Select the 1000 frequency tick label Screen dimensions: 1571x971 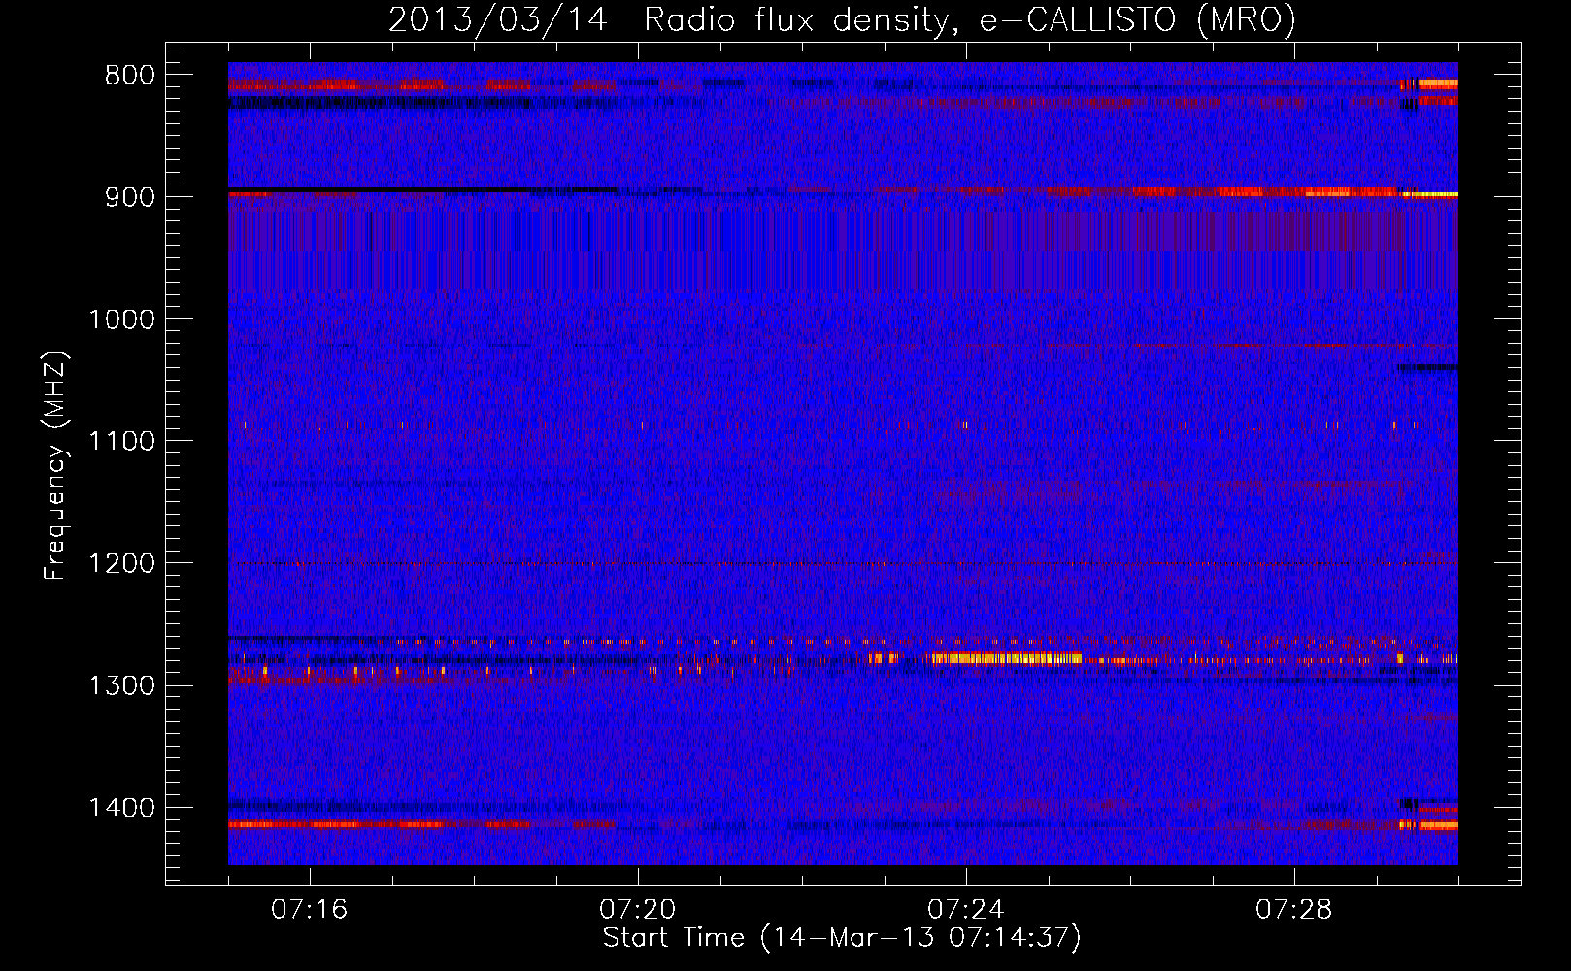click(121, 319)
